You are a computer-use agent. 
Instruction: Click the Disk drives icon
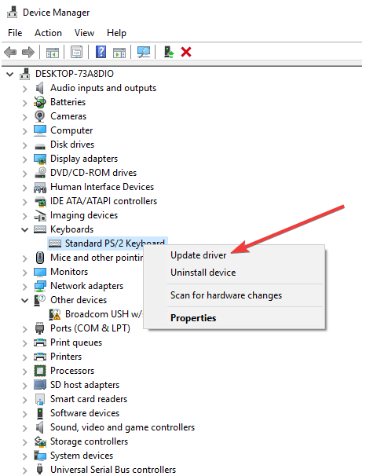coord(40,147)
